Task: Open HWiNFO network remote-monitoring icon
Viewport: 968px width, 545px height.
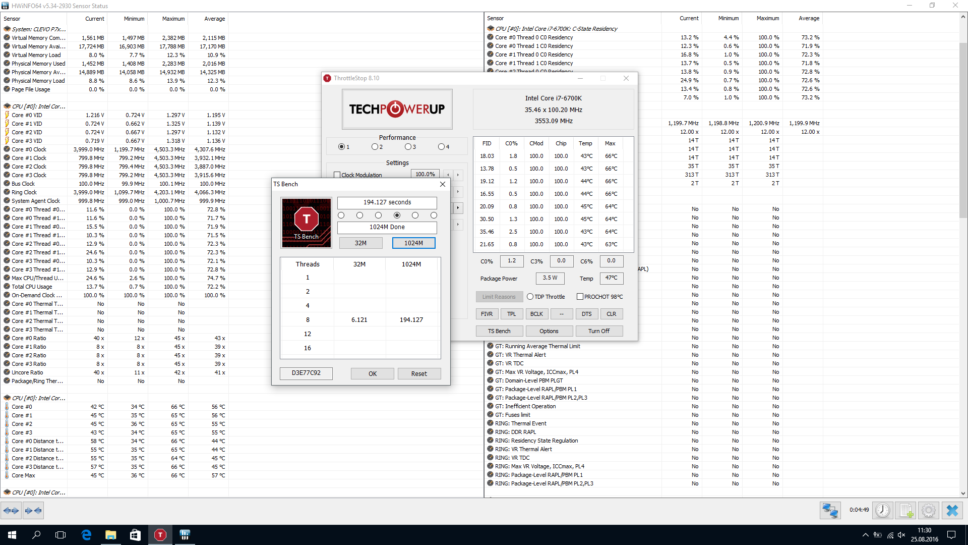Action: click(x=830, y=511)
